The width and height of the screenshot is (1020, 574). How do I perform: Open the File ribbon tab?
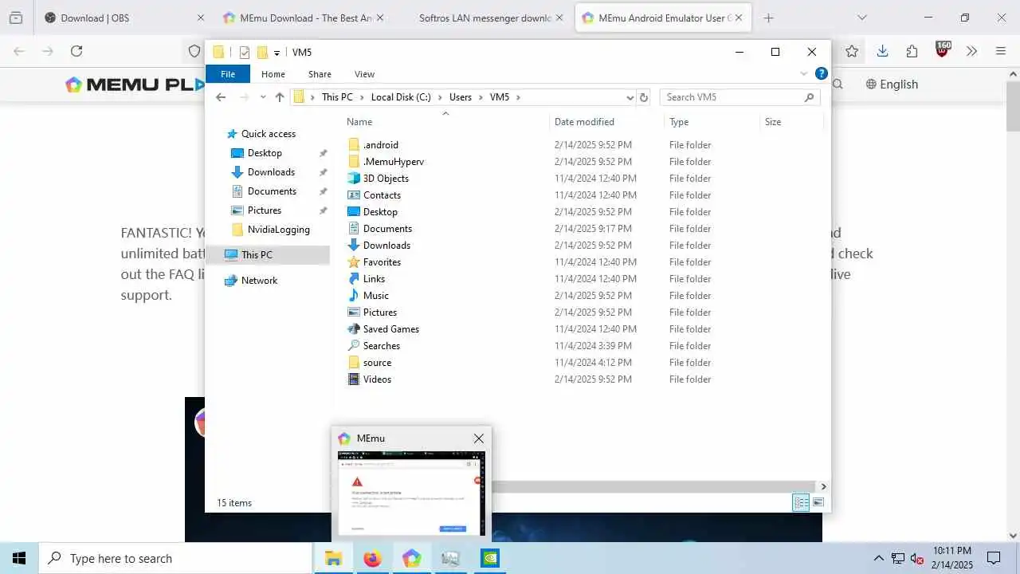(228, 74)
